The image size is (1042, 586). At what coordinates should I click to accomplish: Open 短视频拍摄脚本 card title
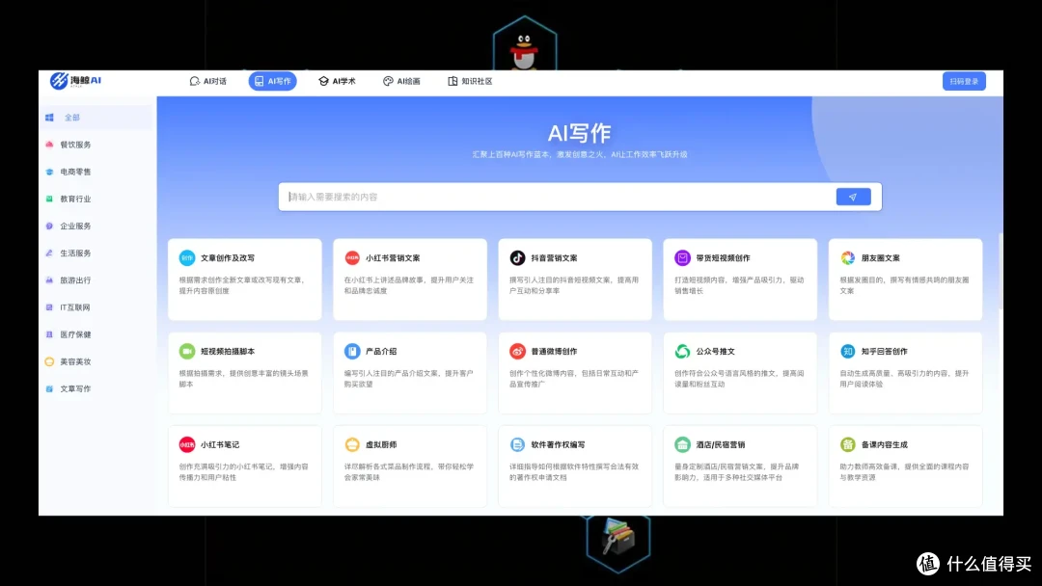(x=228, y=352)
